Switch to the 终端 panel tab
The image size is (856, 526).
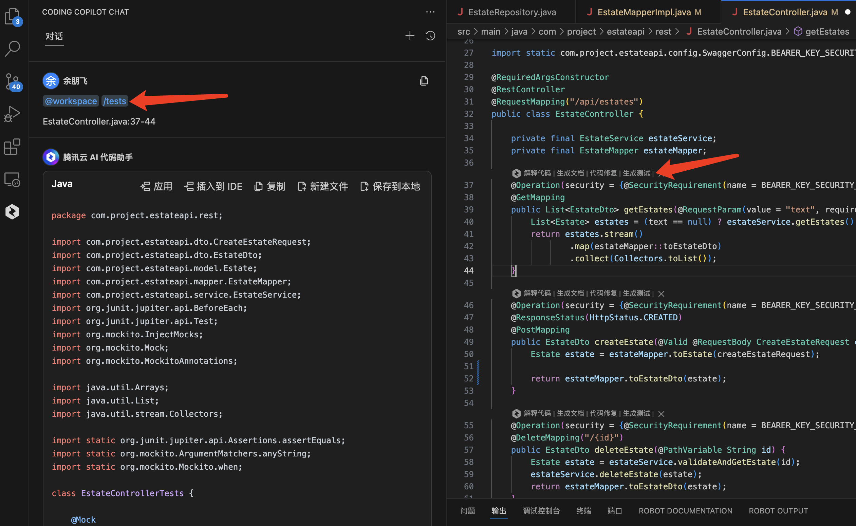click(583, 510)
